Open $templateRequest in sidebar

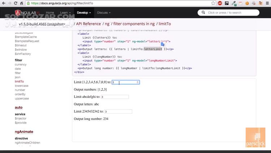tap(27, 41)
